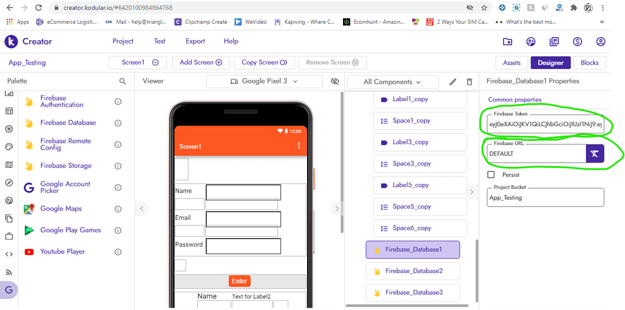This screenshot has width=625, height=310.
Task: Open the All Components filter dropdown
Action: click(392, 82)
